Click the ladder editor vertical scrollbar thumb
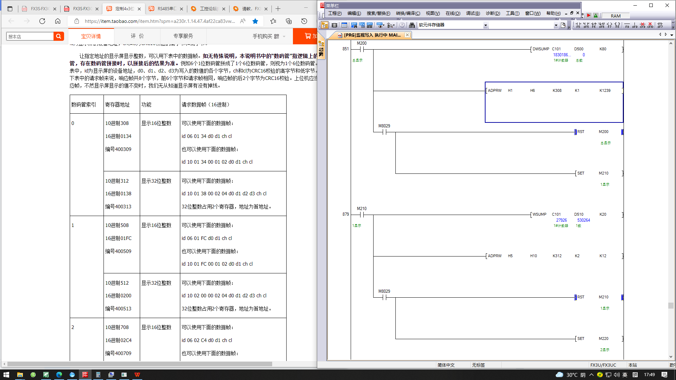 coord(671,305)
